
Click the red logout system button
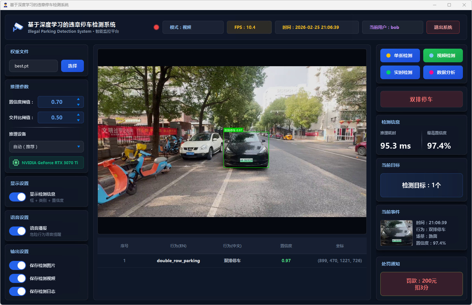(x=443, y=27)
